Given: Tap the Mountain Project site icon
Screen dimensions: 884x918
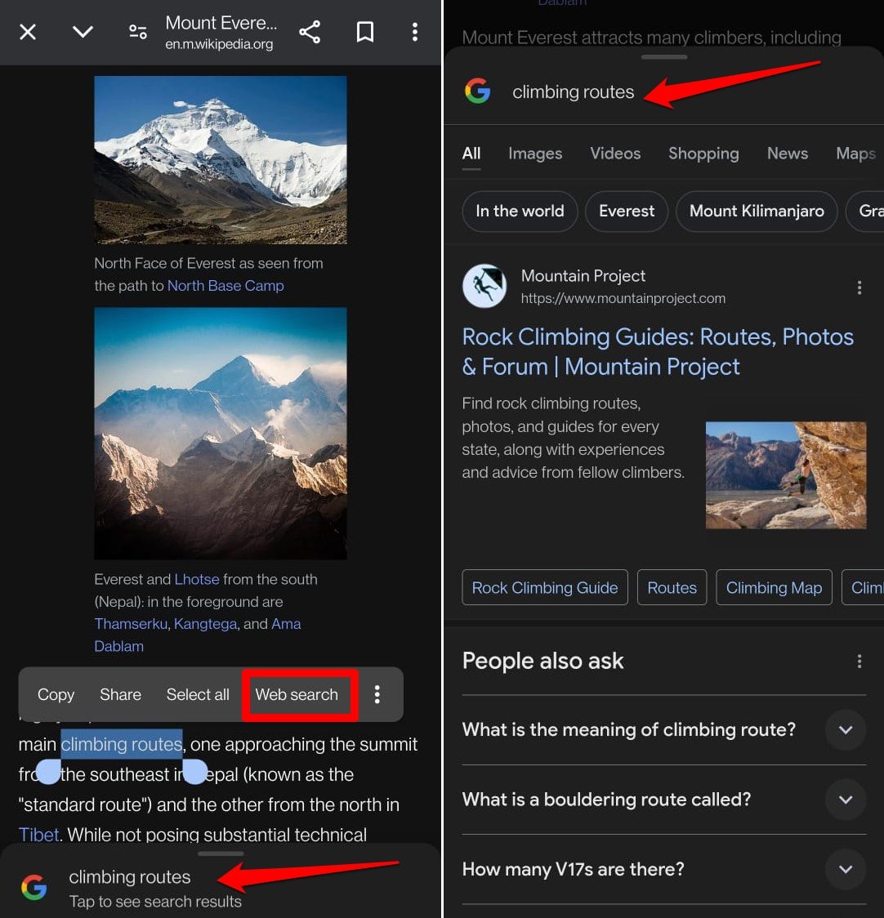Looking at the screenshot, I should [x=484, y=287].
